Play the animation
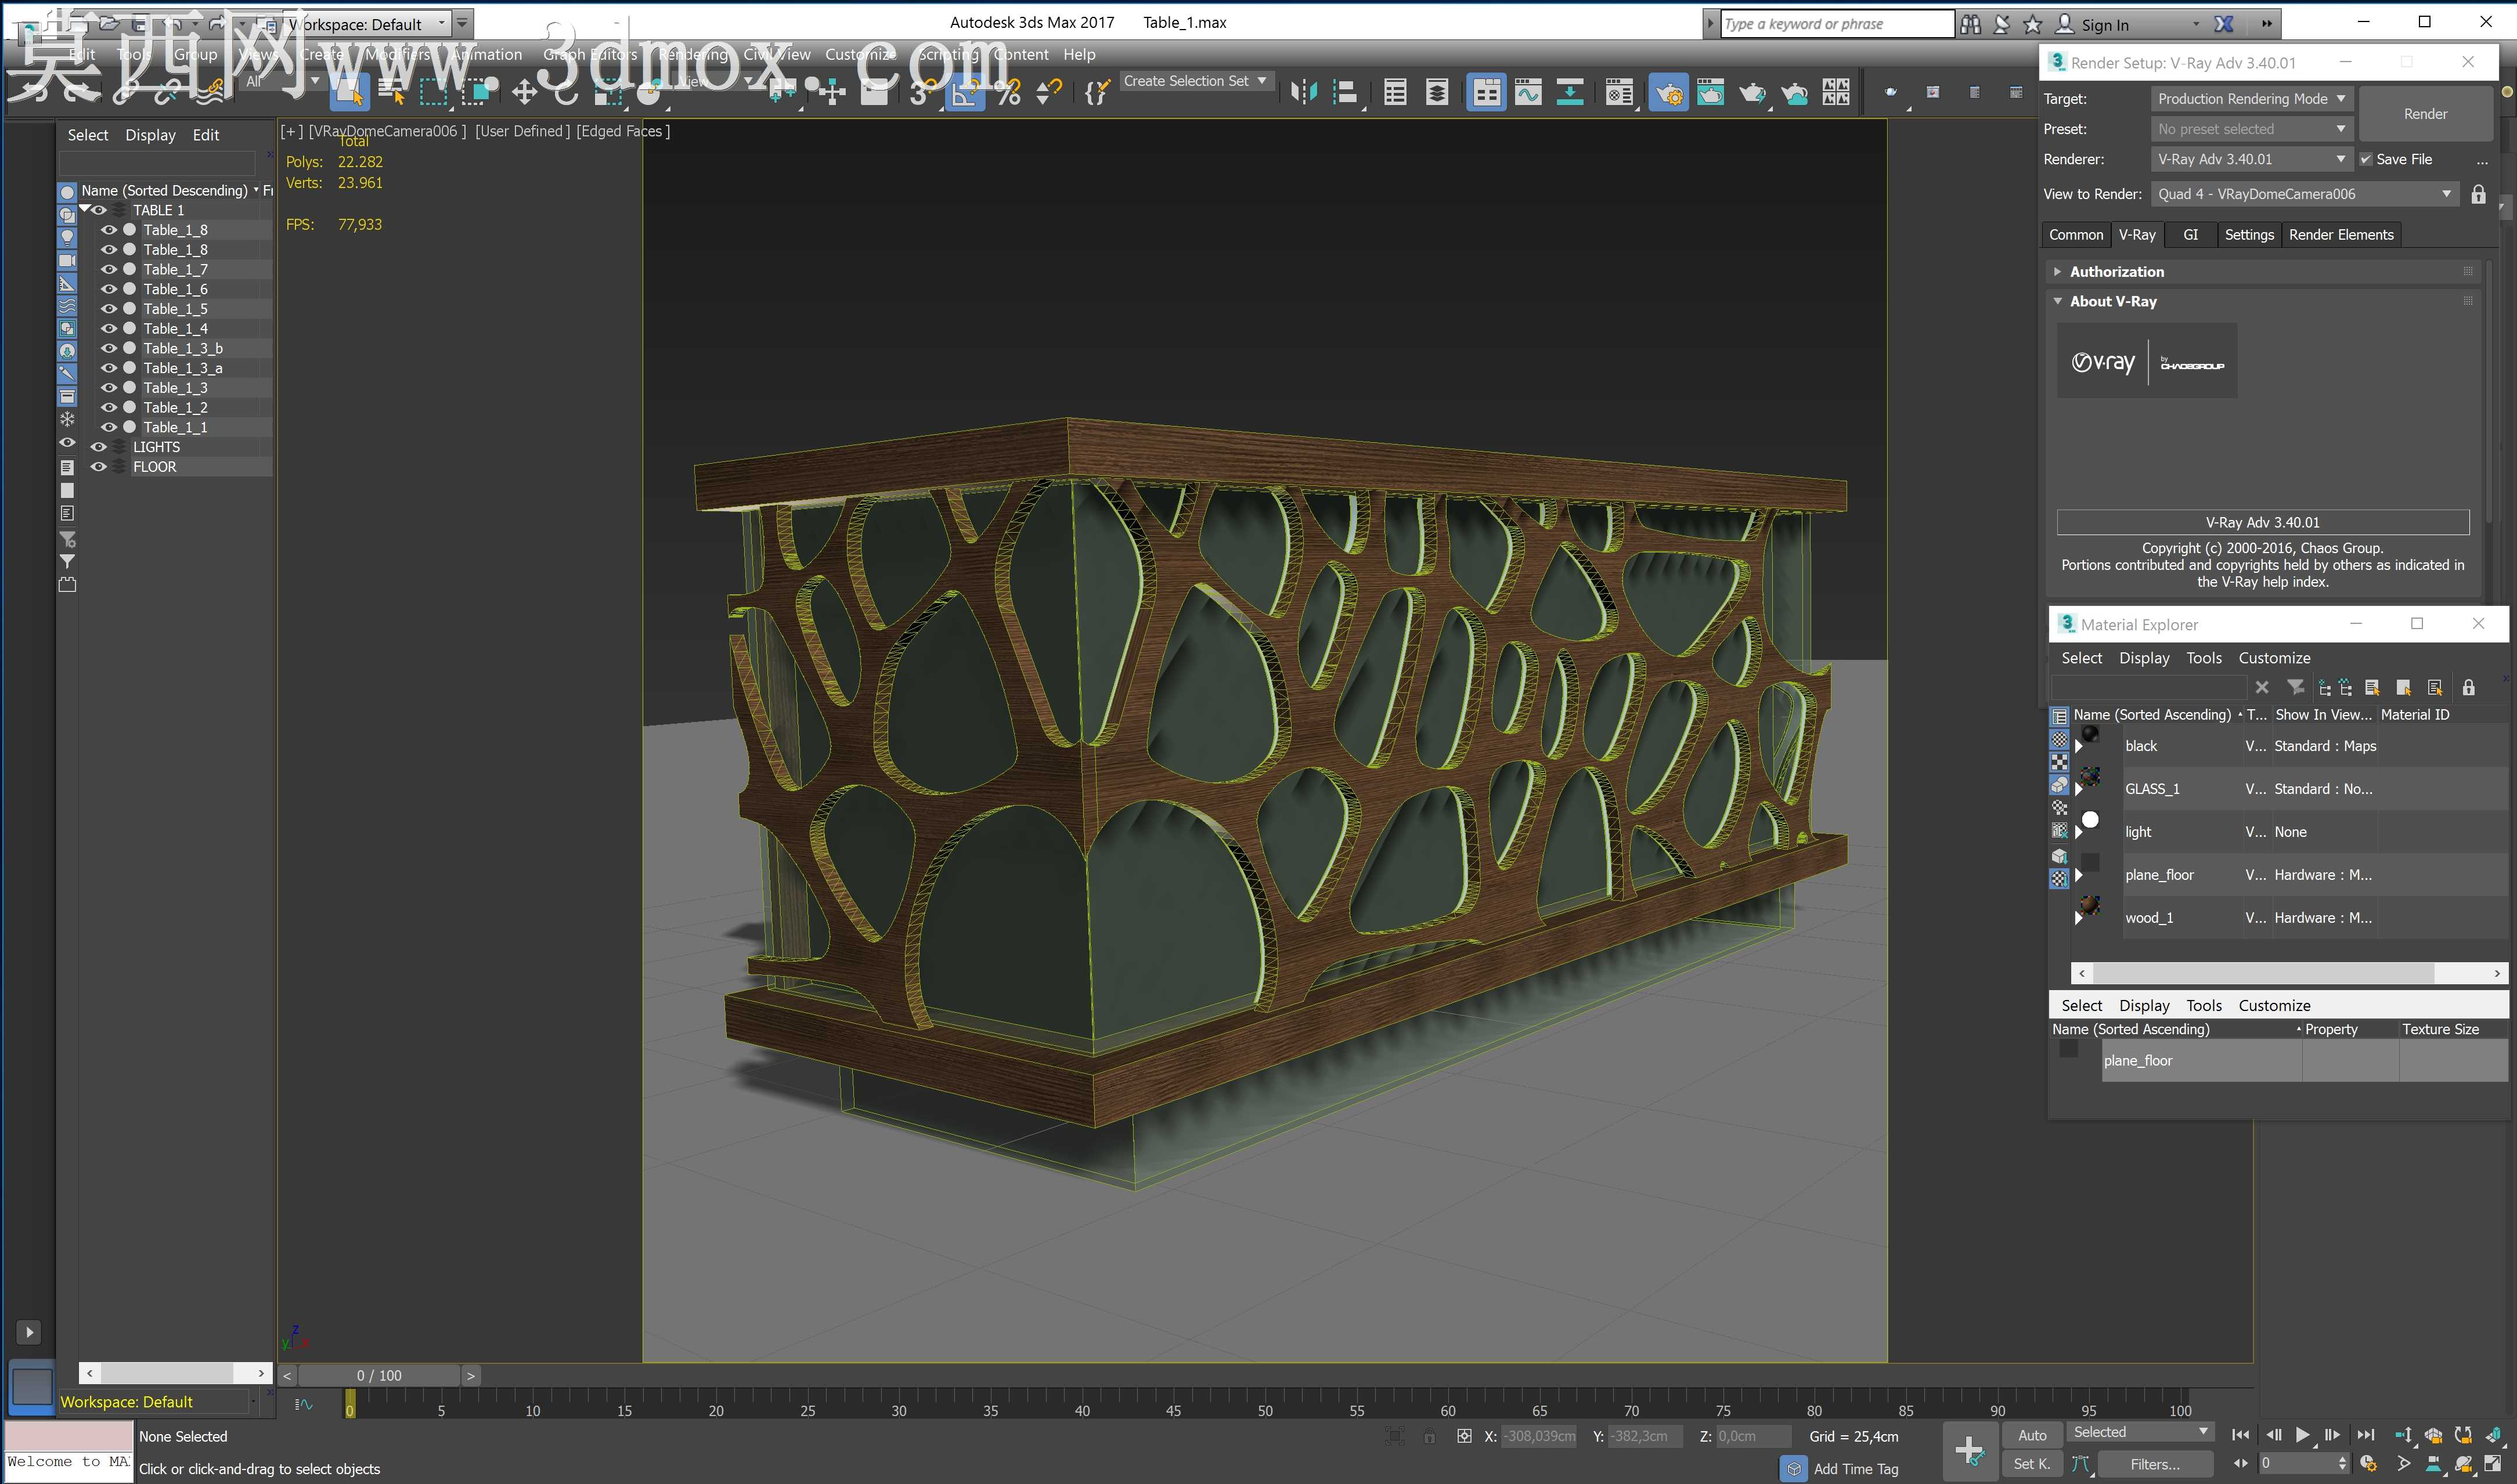2517x1484 pixels. (x=2303, y=1435)
